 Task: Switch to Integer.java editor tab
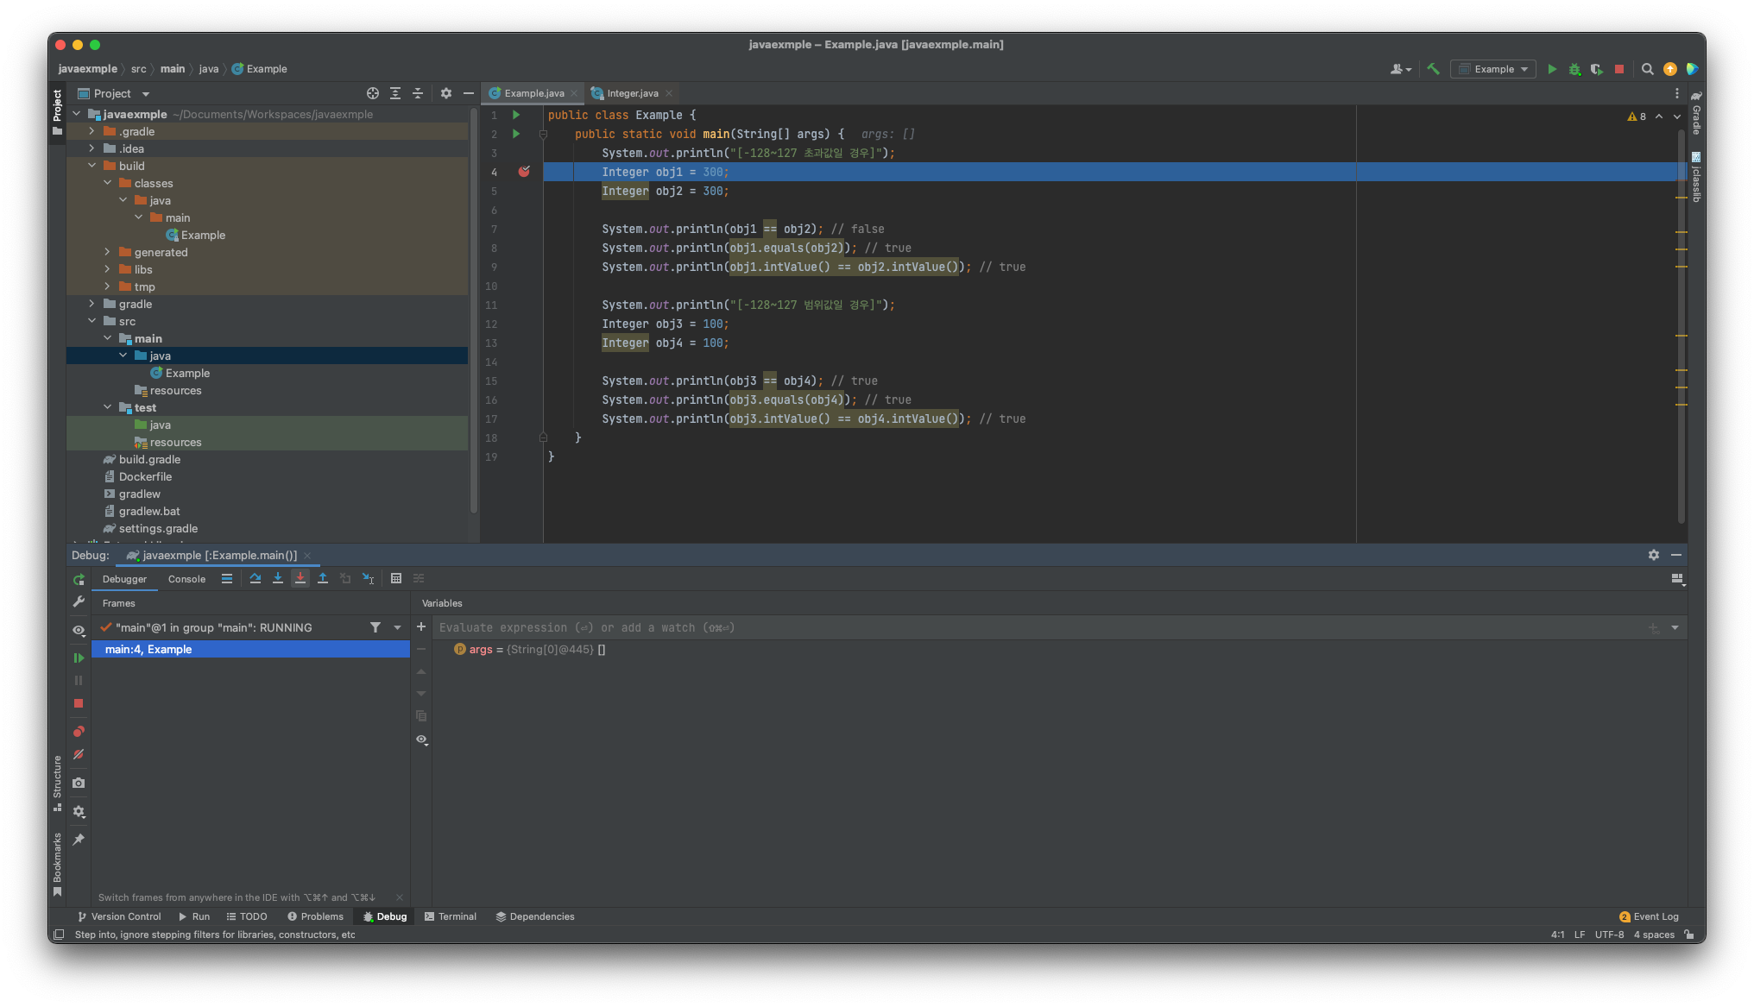point(632,93)
